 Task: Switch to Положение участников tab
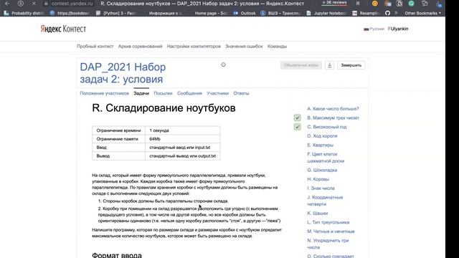[105, 93]
